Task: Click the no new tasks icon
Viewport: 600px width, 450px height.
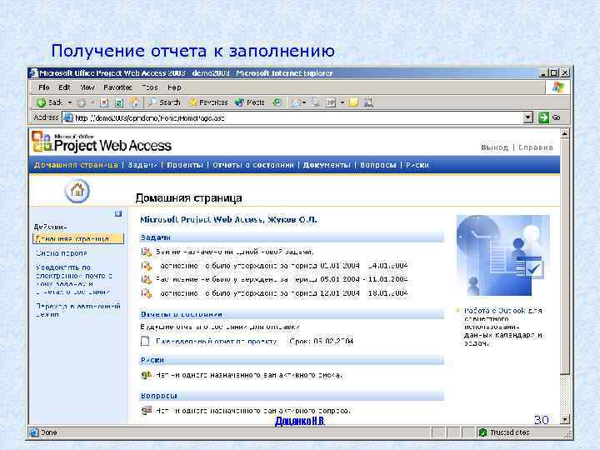Action: [146, 252]
